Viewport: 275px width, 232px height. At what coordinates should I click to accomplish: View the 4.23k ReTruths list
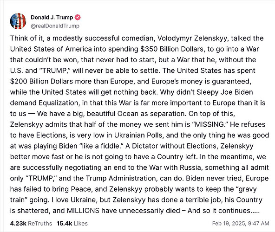pyautogui.click(x=31, y=224)
